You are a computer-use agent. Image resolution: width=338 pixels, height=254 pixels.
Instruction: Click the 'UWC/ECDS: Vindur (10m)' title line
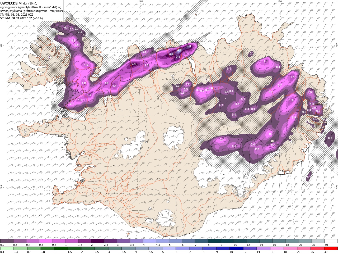pyautogui.click(x=19, y=3)
